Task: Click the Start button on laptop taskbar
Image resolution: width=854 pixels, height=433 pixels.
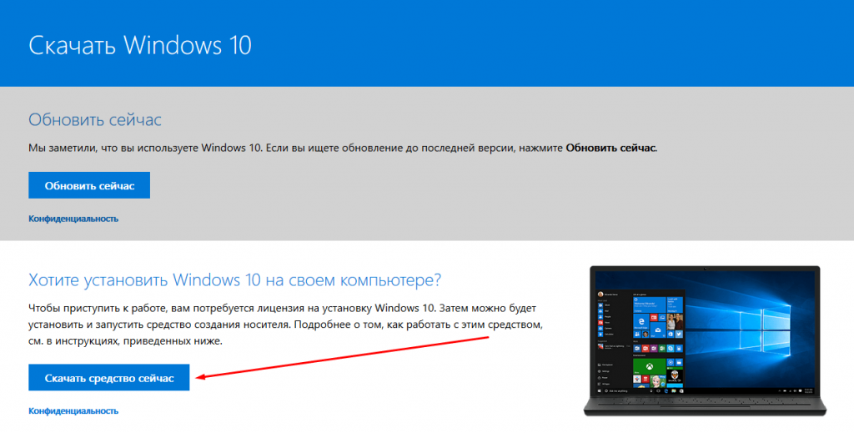Action: 599,390
